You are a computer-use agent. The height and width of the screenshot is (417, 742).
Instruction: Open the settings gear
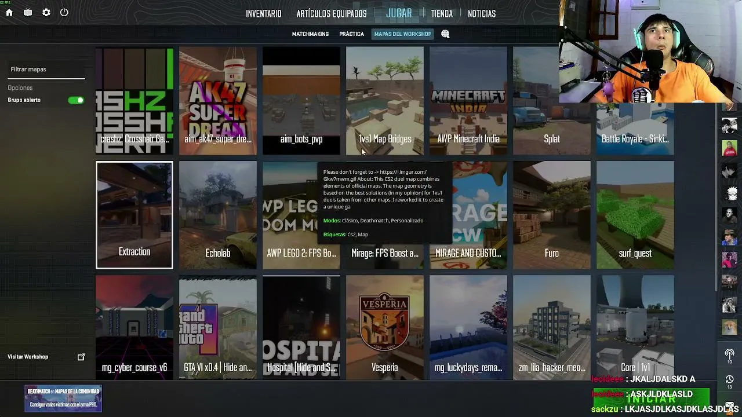46,13
